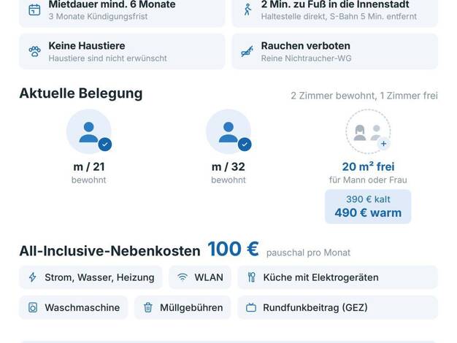Image resolution: width=457 pixels, height=343 pixels.
Task: Click the no-smoking icon
Action: (x=247, y=52)
